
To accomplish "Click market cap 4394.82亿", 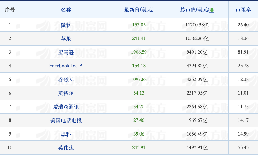I will tap(197, 66).
